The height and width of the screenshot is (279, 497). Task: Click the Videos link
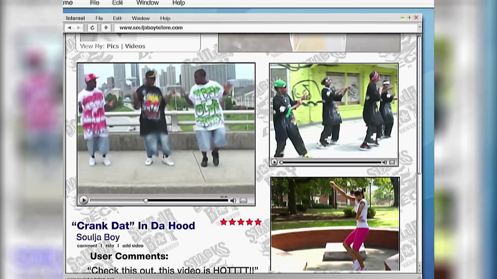coord(135,46)
